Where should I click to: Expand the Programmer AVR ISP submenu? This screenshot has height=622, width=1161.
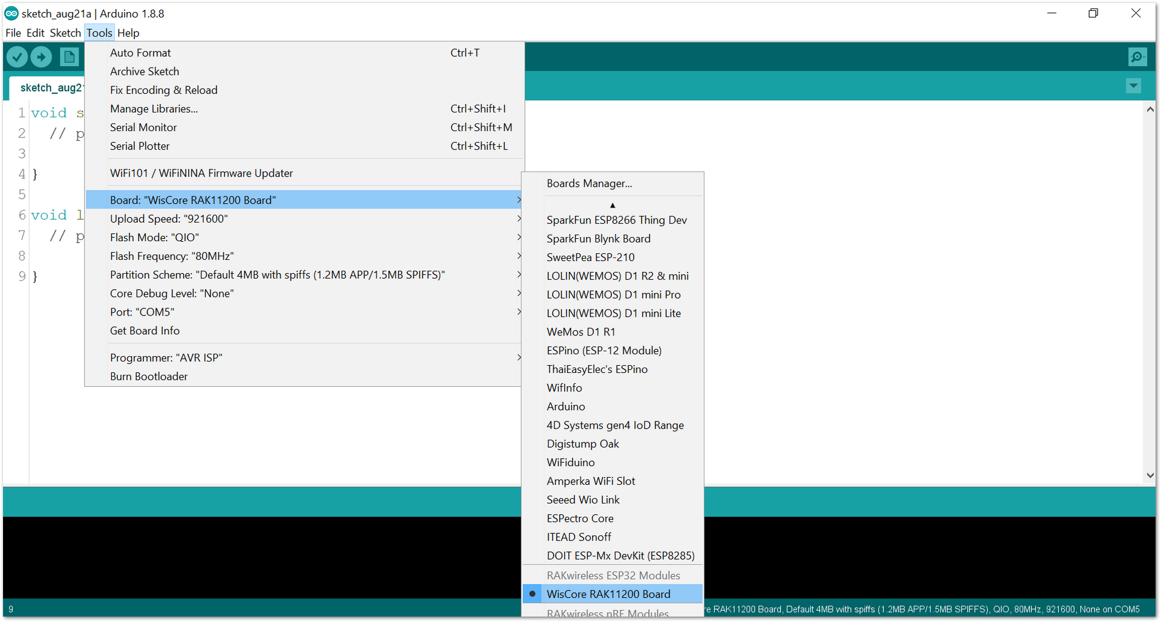click(304, 358)
